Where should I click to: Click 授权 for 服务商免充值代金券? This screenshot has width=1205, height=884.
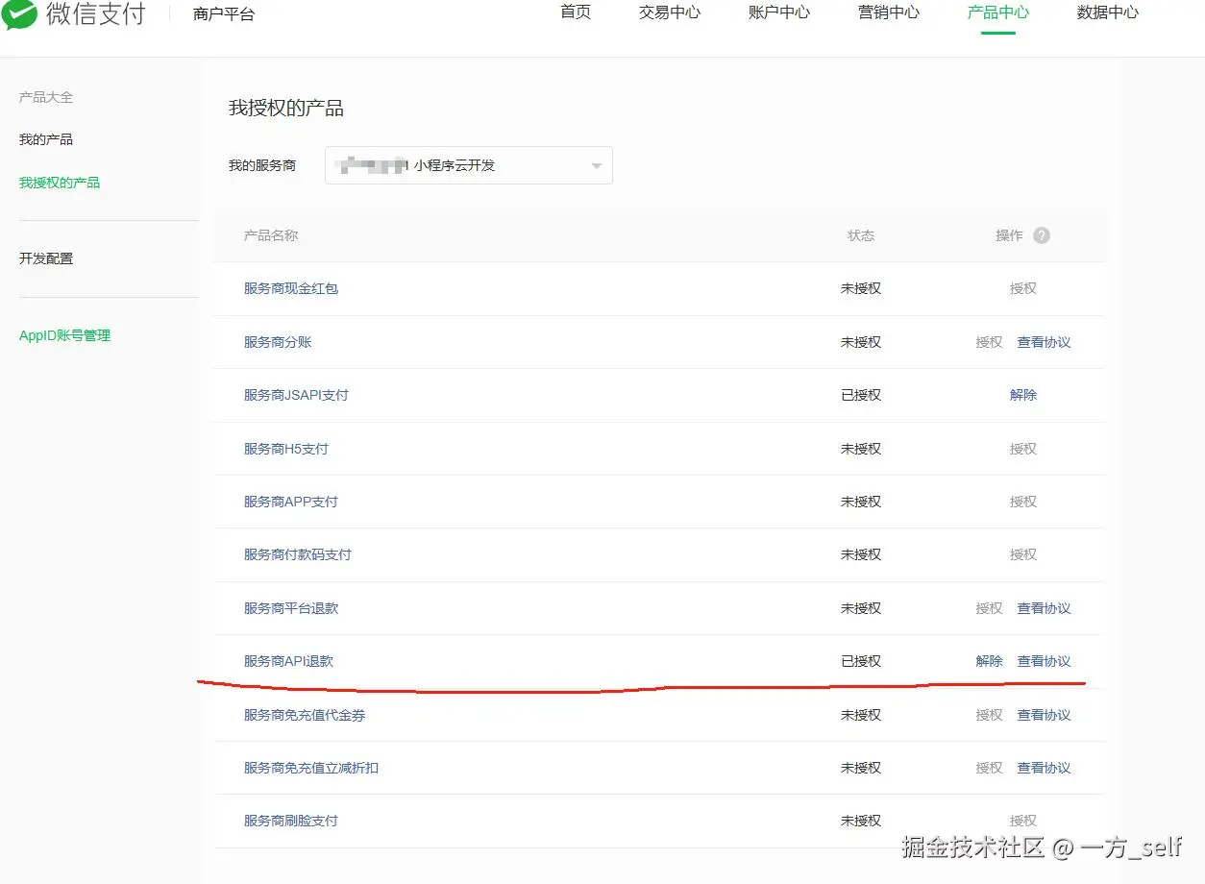point(990,715)
